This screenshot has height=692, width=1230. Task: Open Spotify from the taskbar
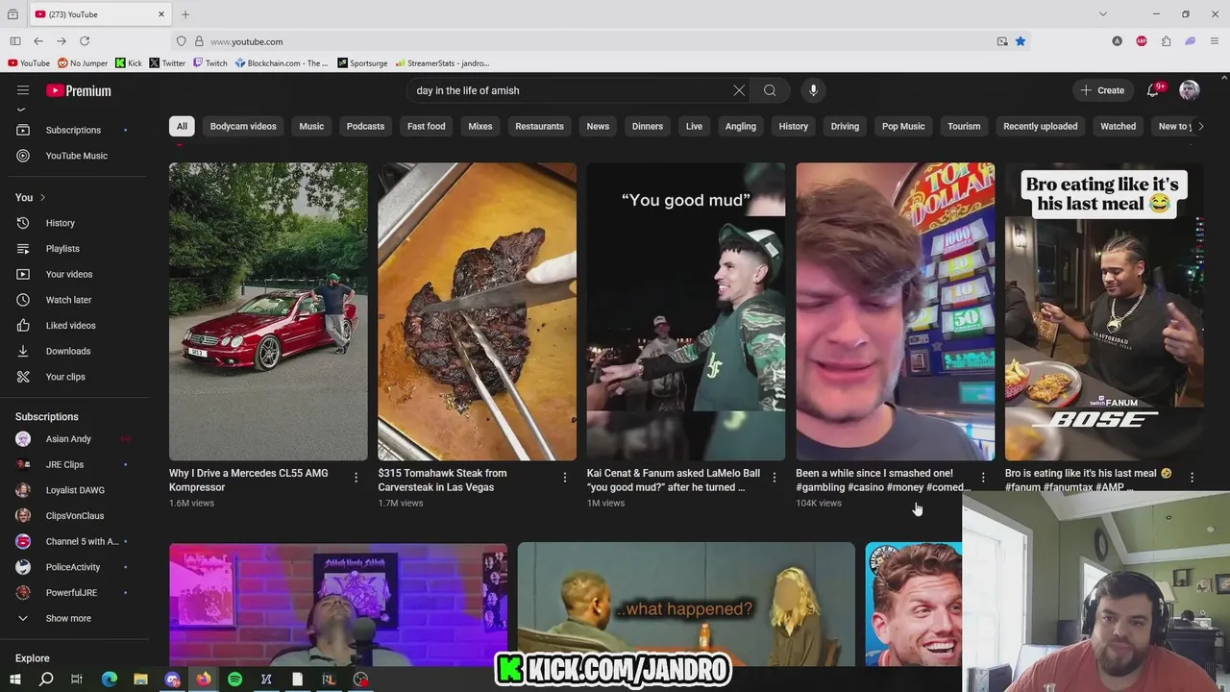[235, 680]
